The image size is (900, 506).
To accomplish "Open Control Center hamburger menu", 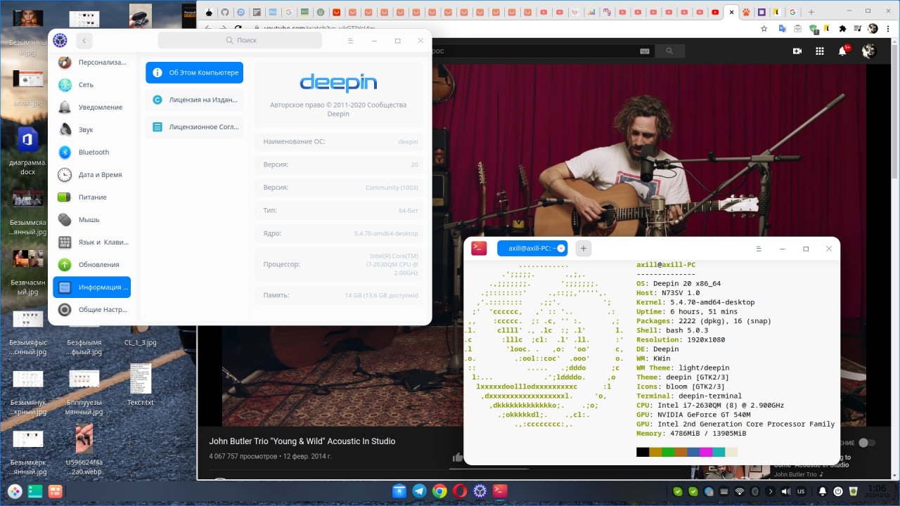I will coord(351,41).
